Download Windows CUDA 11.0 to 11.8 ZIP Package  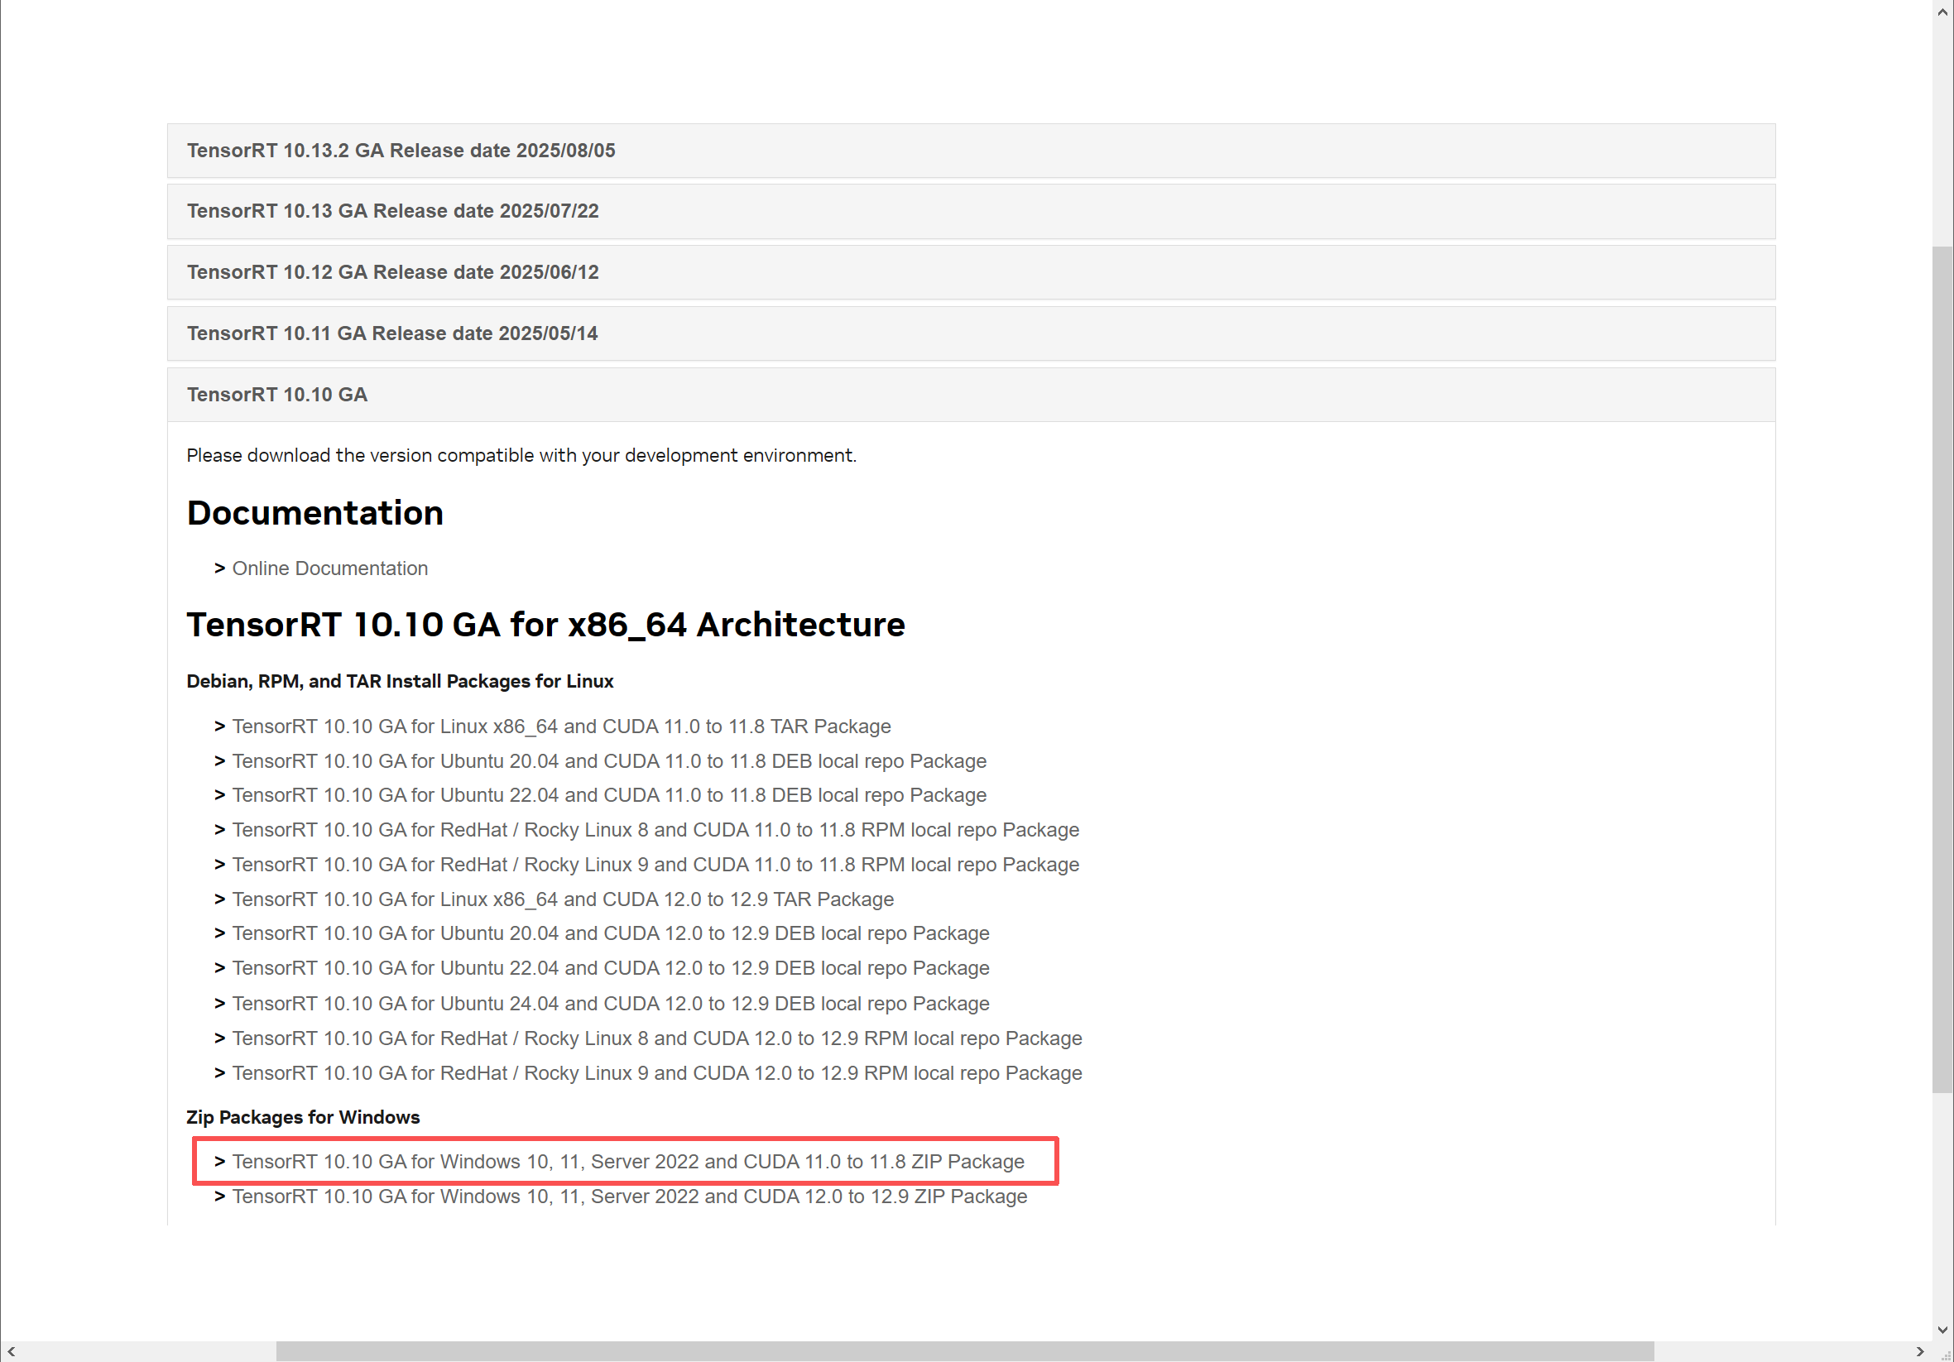click(x=628, y=1162)
